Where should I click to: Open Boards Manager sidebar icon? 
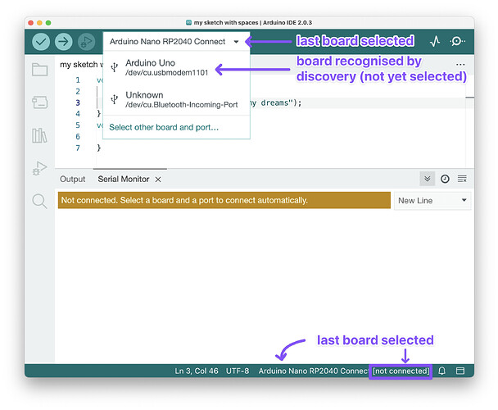pos(39,102)
